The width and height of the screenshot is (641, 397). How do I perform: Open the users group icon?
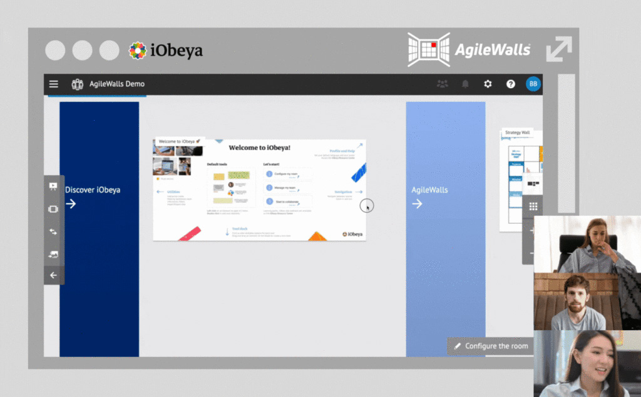click(x=443, y=84)
